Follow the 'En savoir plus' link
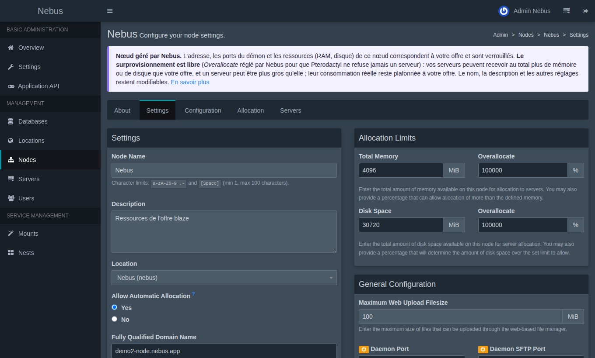Screen dimensions: 595x358 tap(190, 82)
